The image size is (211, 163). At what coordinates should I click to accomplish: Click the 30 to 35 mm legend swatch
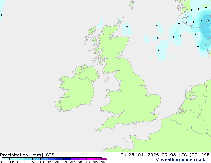pos(75,159)
